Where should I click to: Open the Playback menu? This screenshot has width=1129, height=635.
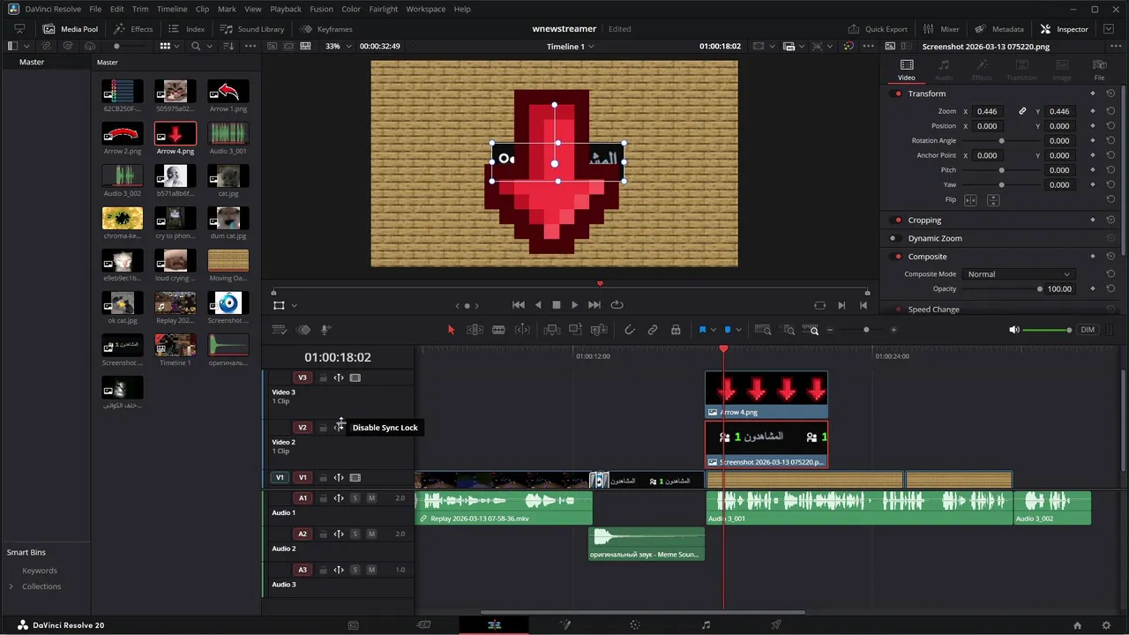[x=286, y=9]
